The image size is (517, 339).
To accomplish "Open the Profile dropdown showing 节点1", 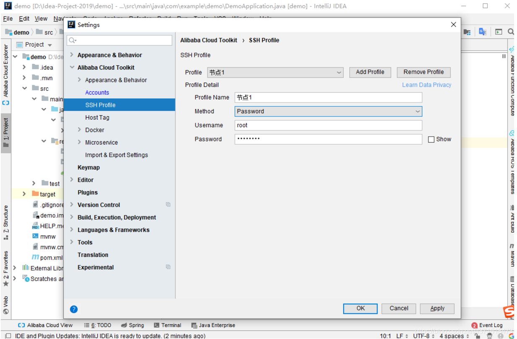I will coord(275,72).
